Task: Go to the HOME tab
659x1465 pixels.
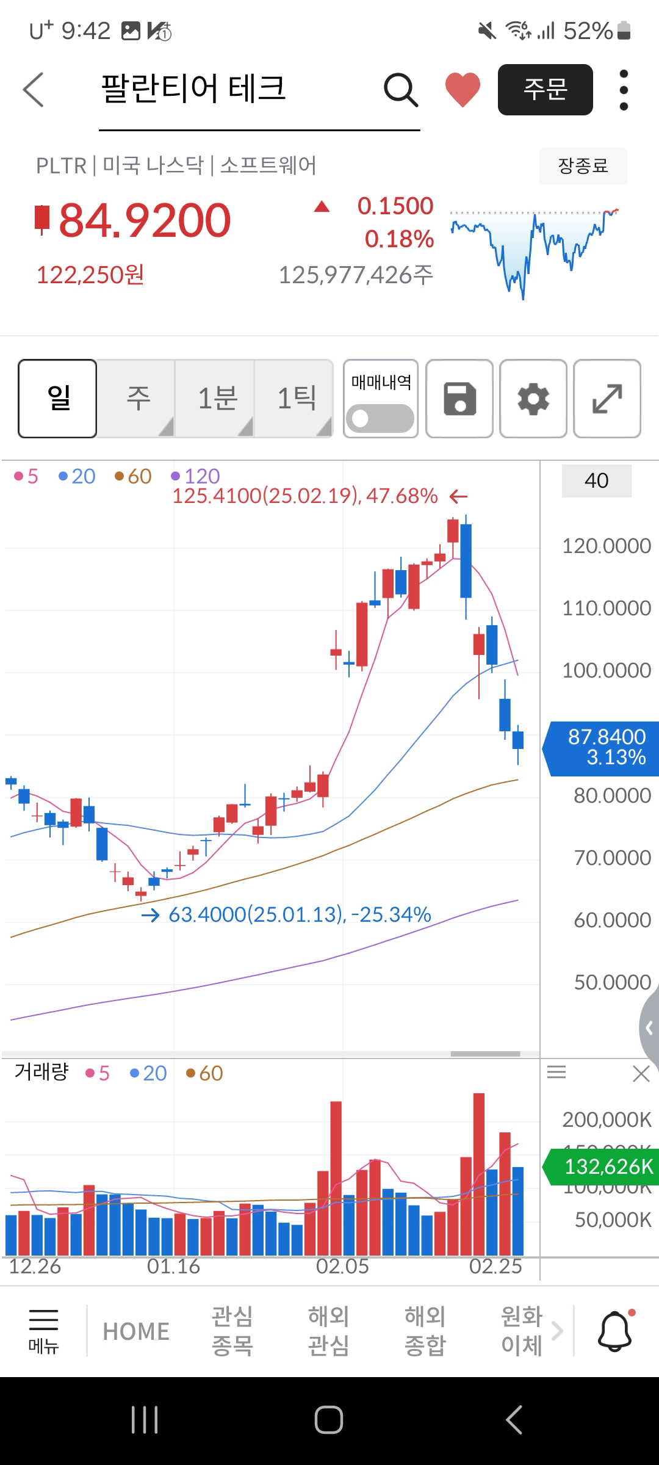Action: point(136,1331)
